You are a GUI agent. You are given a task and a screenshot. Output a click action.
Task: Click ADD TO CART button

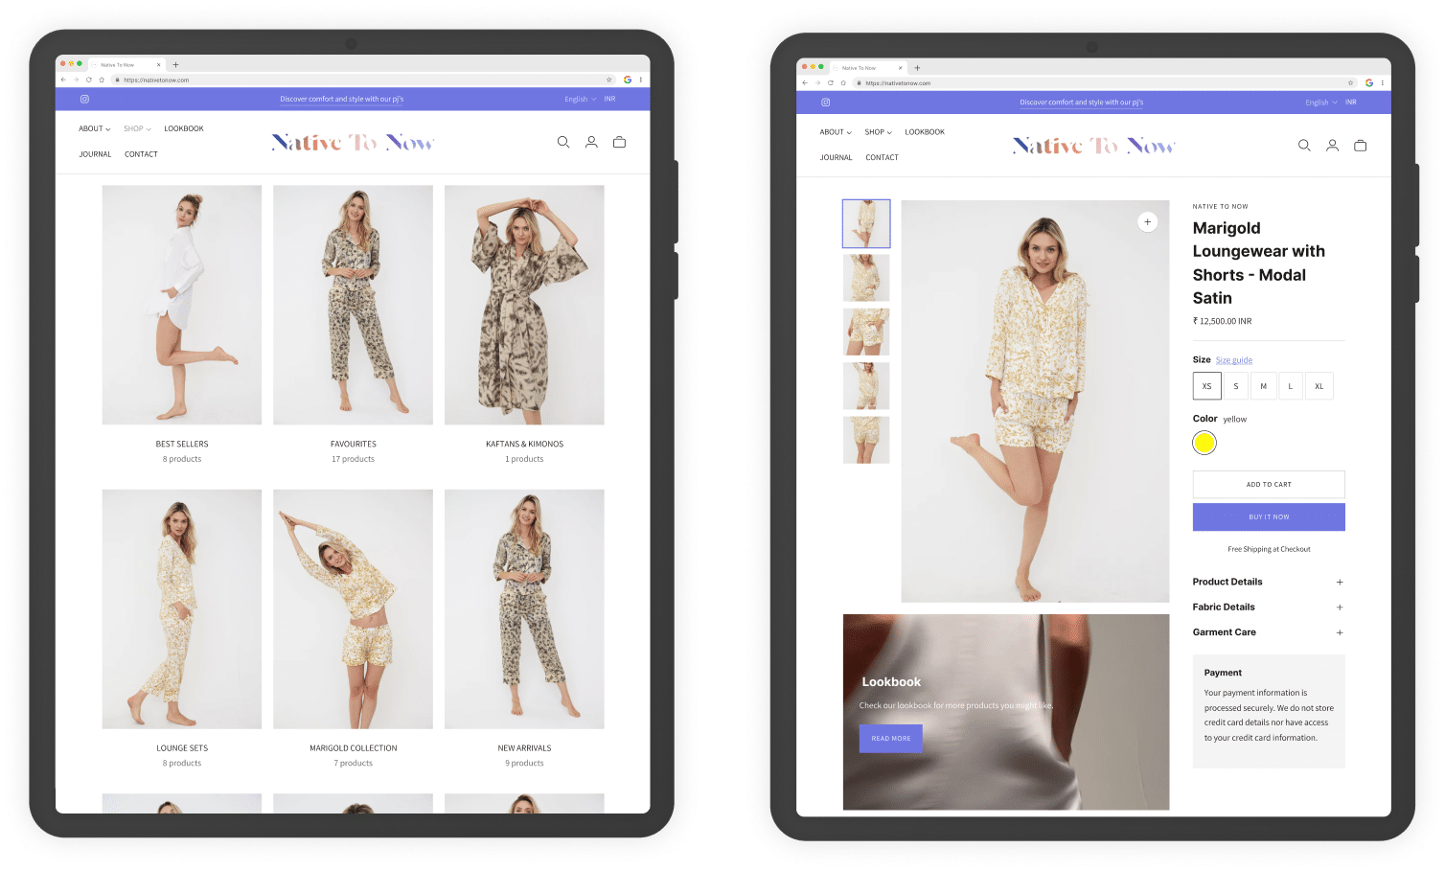click(1269, 484)
